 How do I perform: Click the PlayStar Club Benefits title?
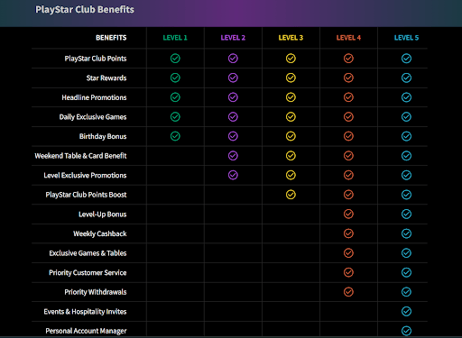coord(85,10)
